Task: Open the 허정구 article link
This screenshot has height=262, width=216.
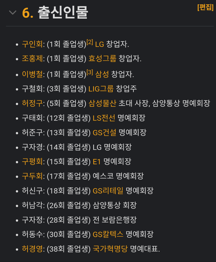Action: click(32, 103)
